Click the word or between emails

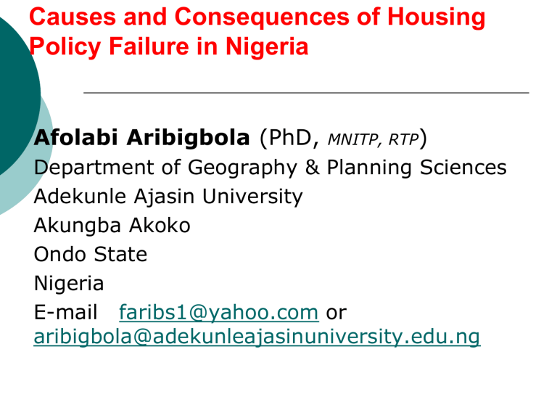pyautogui.click(x=336, y=313)
